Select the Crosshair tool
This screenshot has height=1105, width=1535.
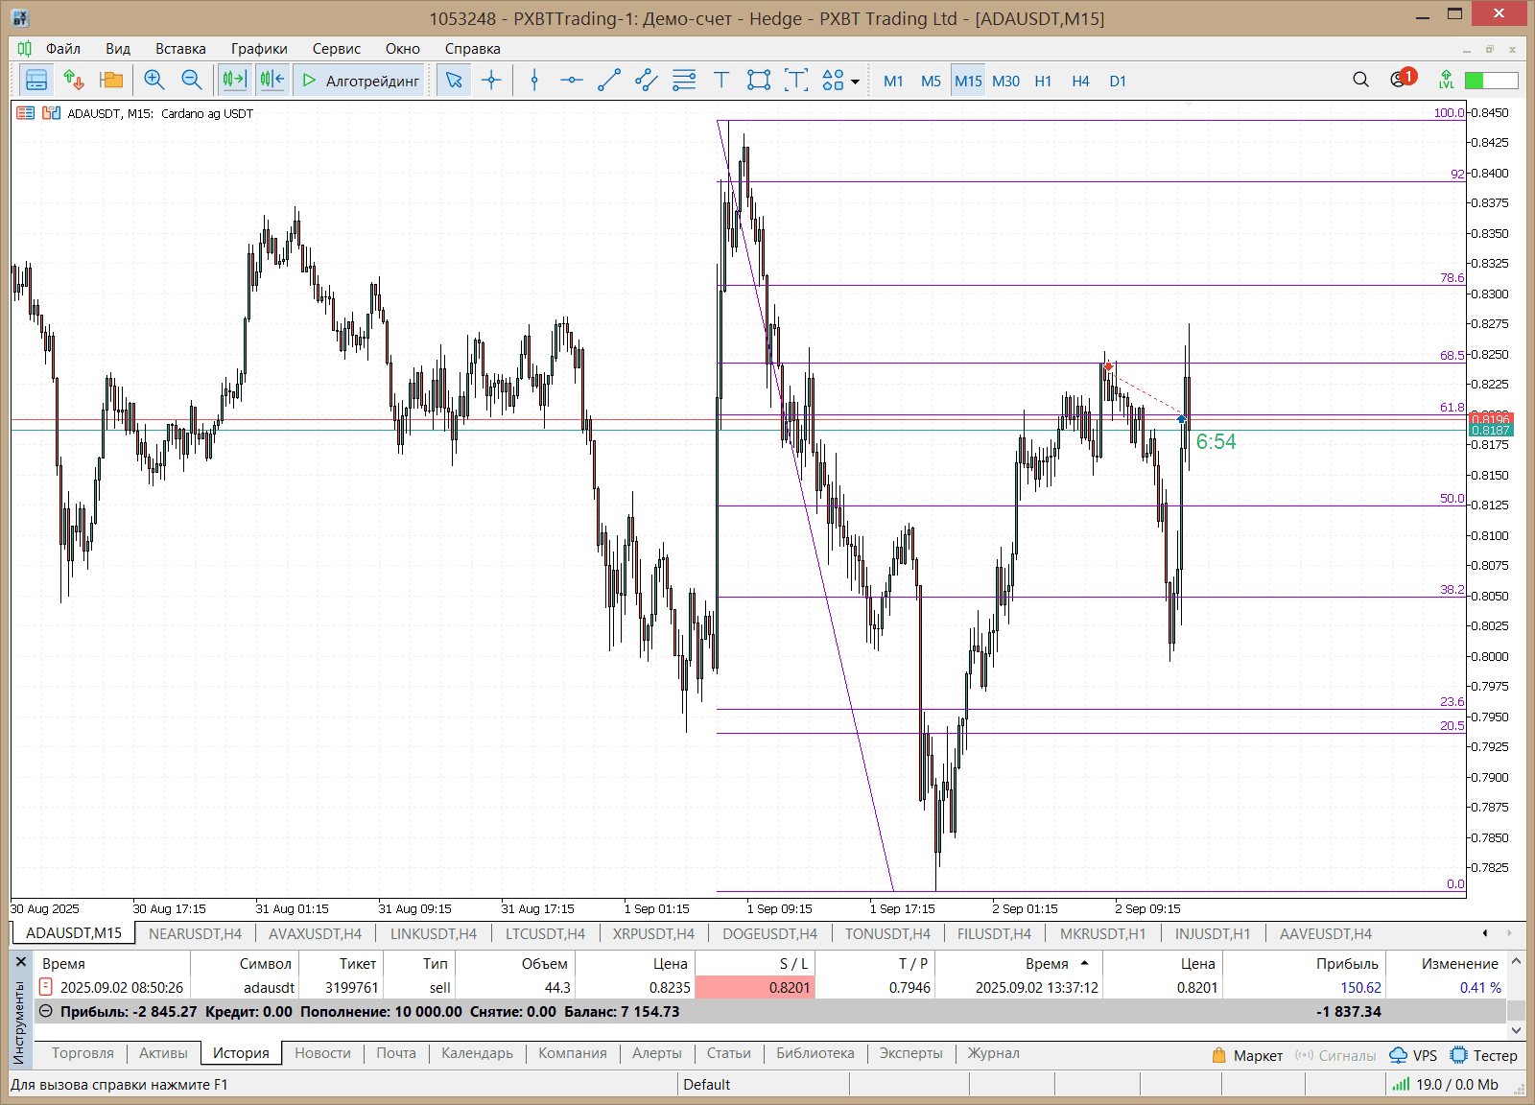click(491, 81)
